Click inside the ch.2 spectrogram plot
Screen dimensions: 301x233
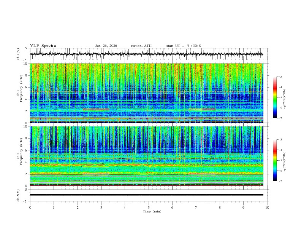click(x=147, y=156)
